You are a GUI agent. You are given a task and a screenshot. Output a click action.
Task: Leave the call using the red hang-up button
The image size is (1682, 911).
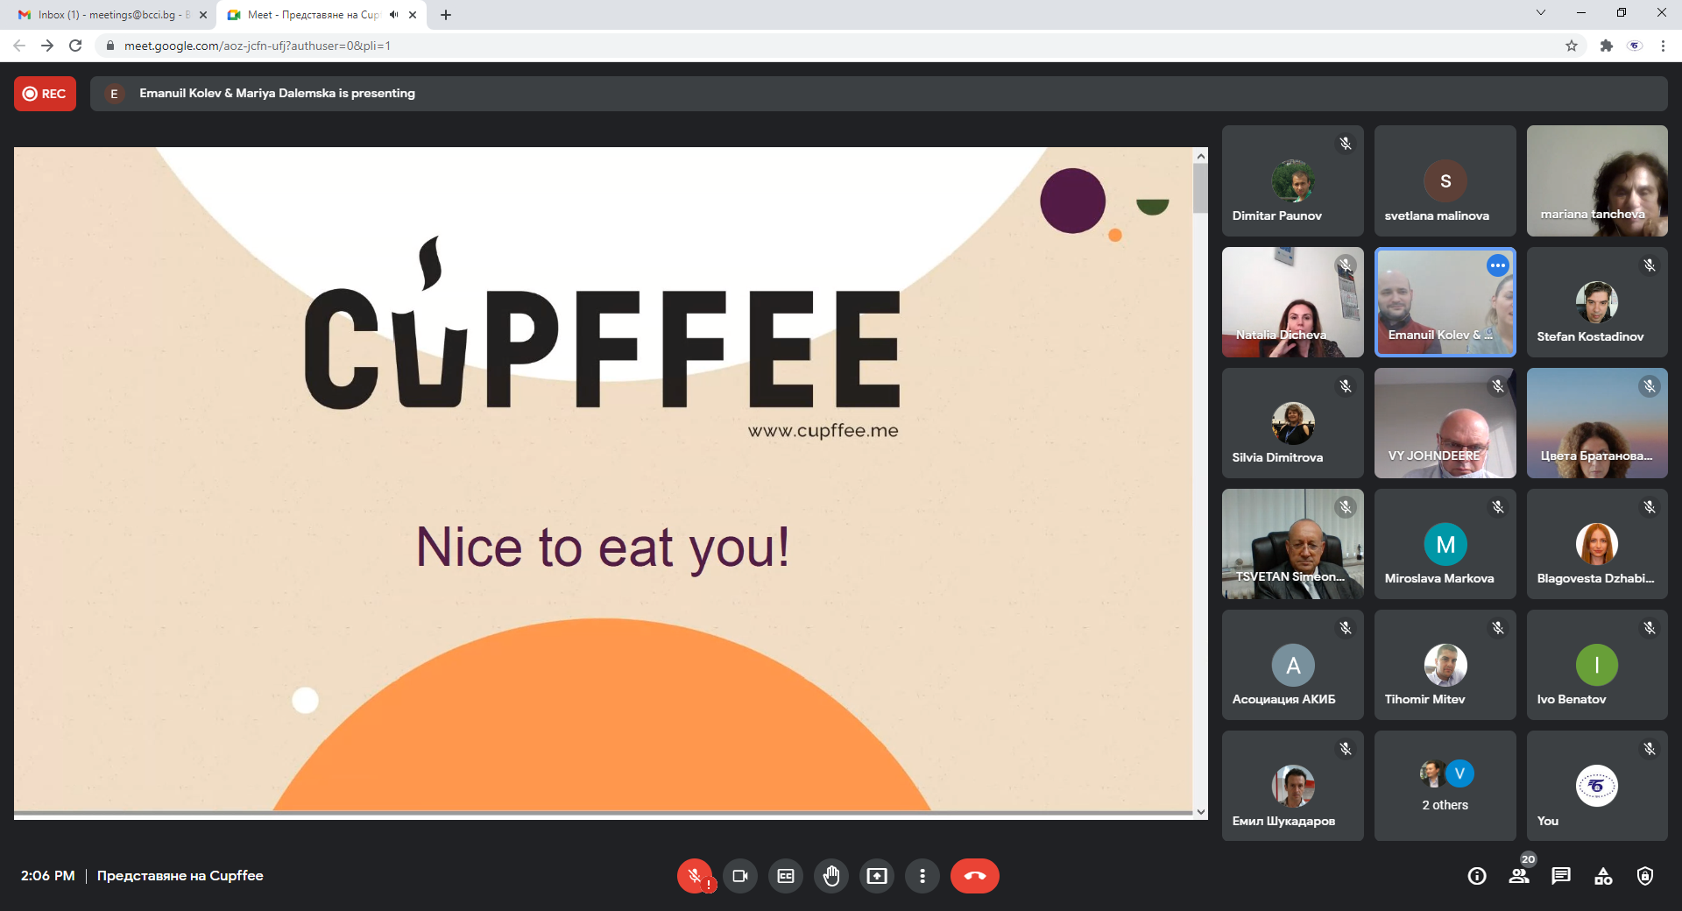point(975,876)
